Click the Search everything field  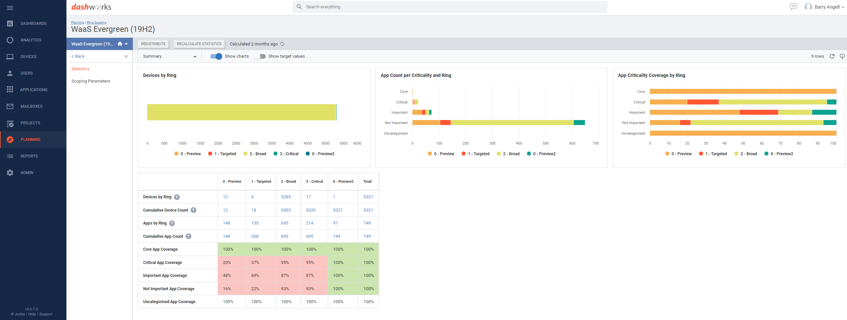click(450, 7)
